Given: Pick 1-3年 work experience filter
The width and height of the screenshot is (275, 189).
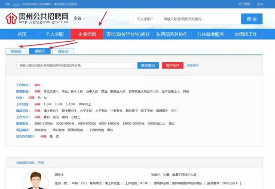Looking at the screenshot, I should (x=48, y=104).
